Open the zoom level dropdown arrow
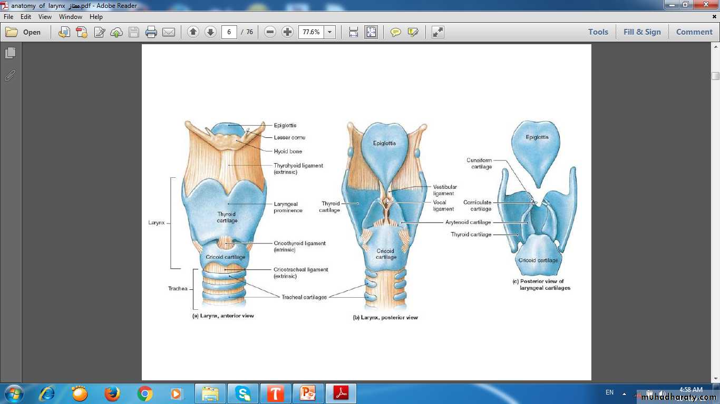 point(330,32)
